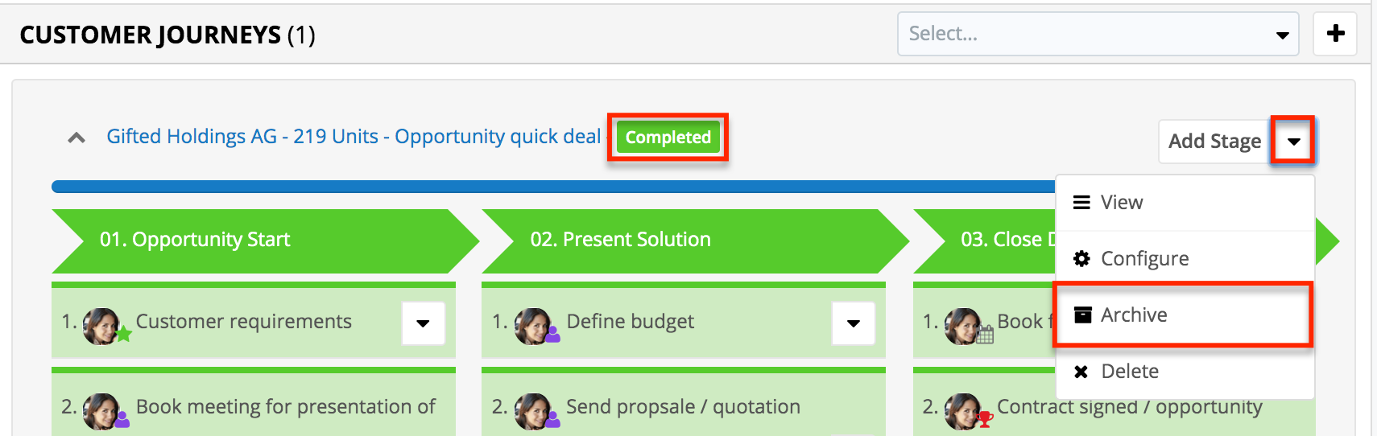Click avatar with trophy on Contract signed

(963, 411)
